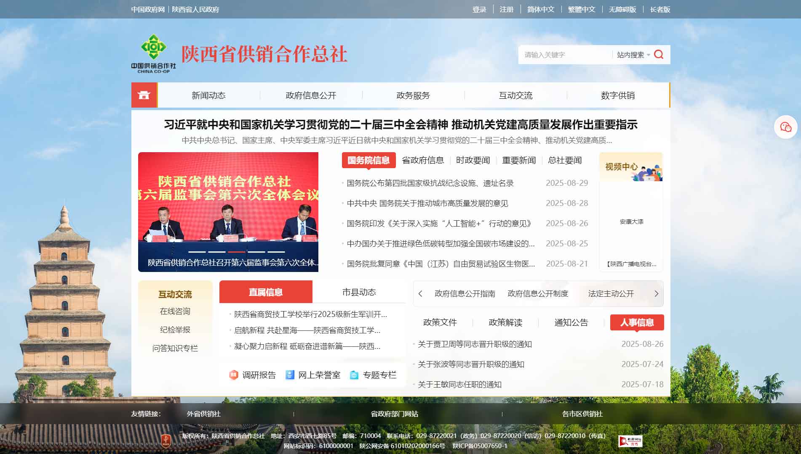The image size is (801, 454).
Task: Open 政府信息公开指南 link
Action: pyautogui.click(x=465, y=293)
